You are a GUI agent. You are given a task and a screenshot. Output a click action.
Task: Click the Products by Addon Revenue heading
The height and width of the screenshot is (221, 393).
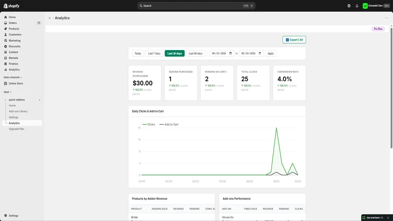[x=149, y=199]
